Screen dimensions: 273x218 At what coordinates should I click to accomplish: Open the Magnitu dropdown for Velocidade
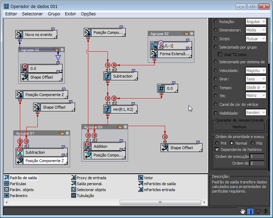coord(256,71)
